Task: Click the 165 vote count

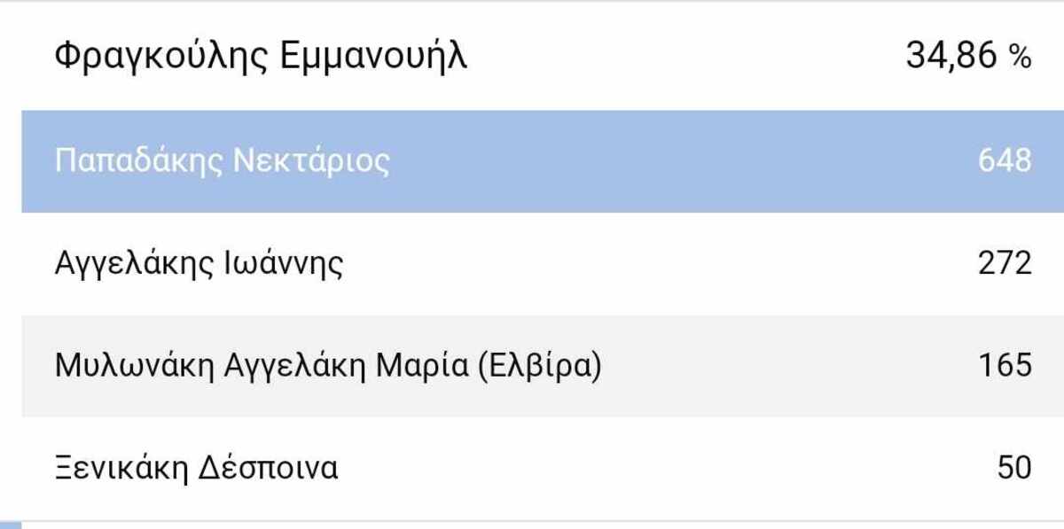Action: [x=1005, y=365]
